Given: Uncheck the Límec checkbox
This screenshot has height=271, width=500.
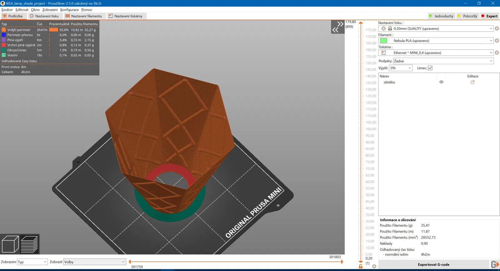Looking at the screenshot, I should coord(430,68).
